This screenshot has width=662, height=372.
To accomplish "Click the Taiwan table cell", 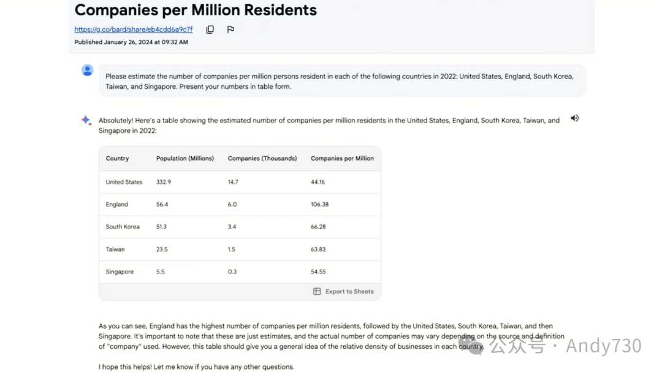I will click(115, 249).
